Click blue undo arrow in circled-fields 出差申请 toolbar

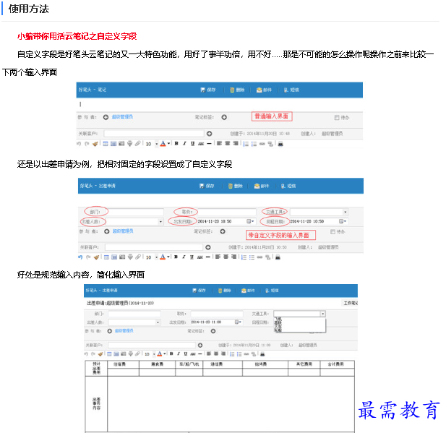point(80,257)
